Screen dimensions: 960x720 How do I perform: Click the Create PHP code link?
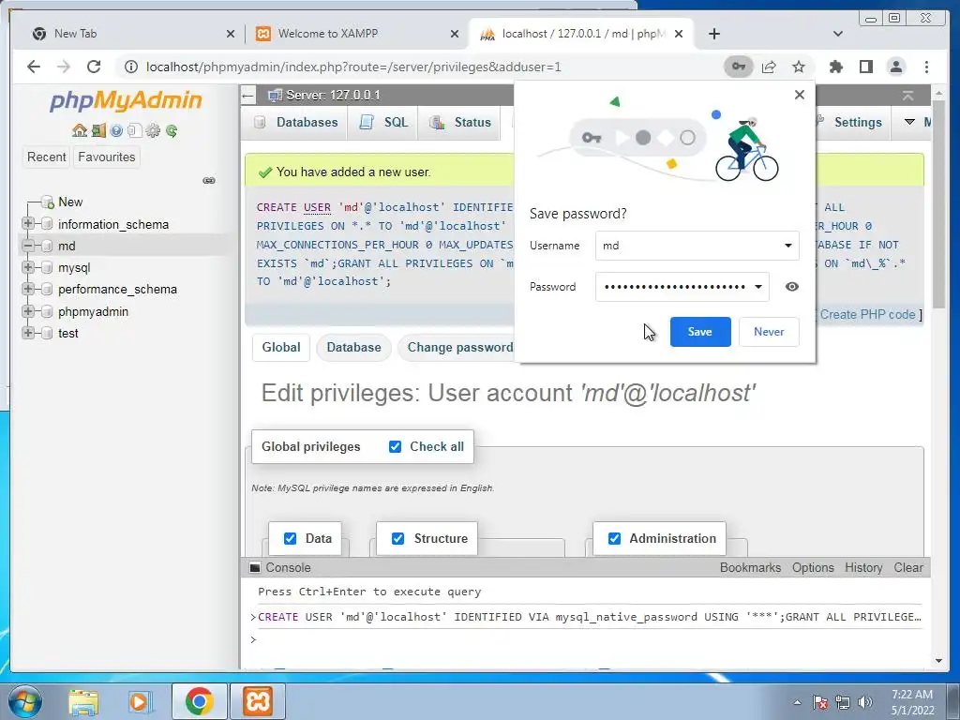[867, 315]
